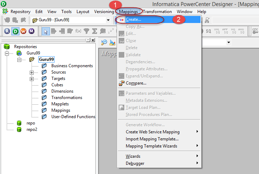Click the repo2 repository database icon
This screenshot has height=174, width=259.
point(19,129)
